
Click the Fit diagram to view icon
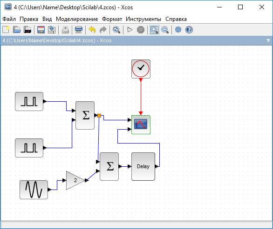116,30
